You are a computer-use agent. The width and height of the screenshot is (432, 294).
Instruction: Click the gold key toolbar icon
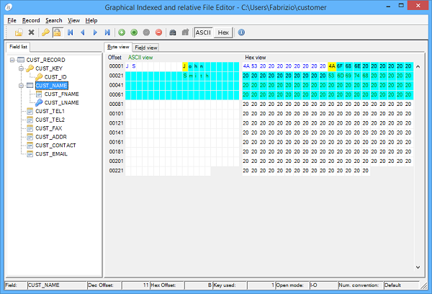pos(45,32)
